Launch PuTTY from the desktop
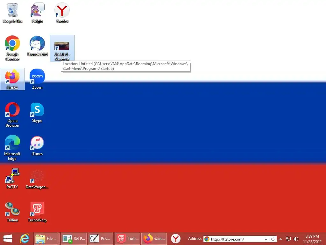 tap(12, 179)
